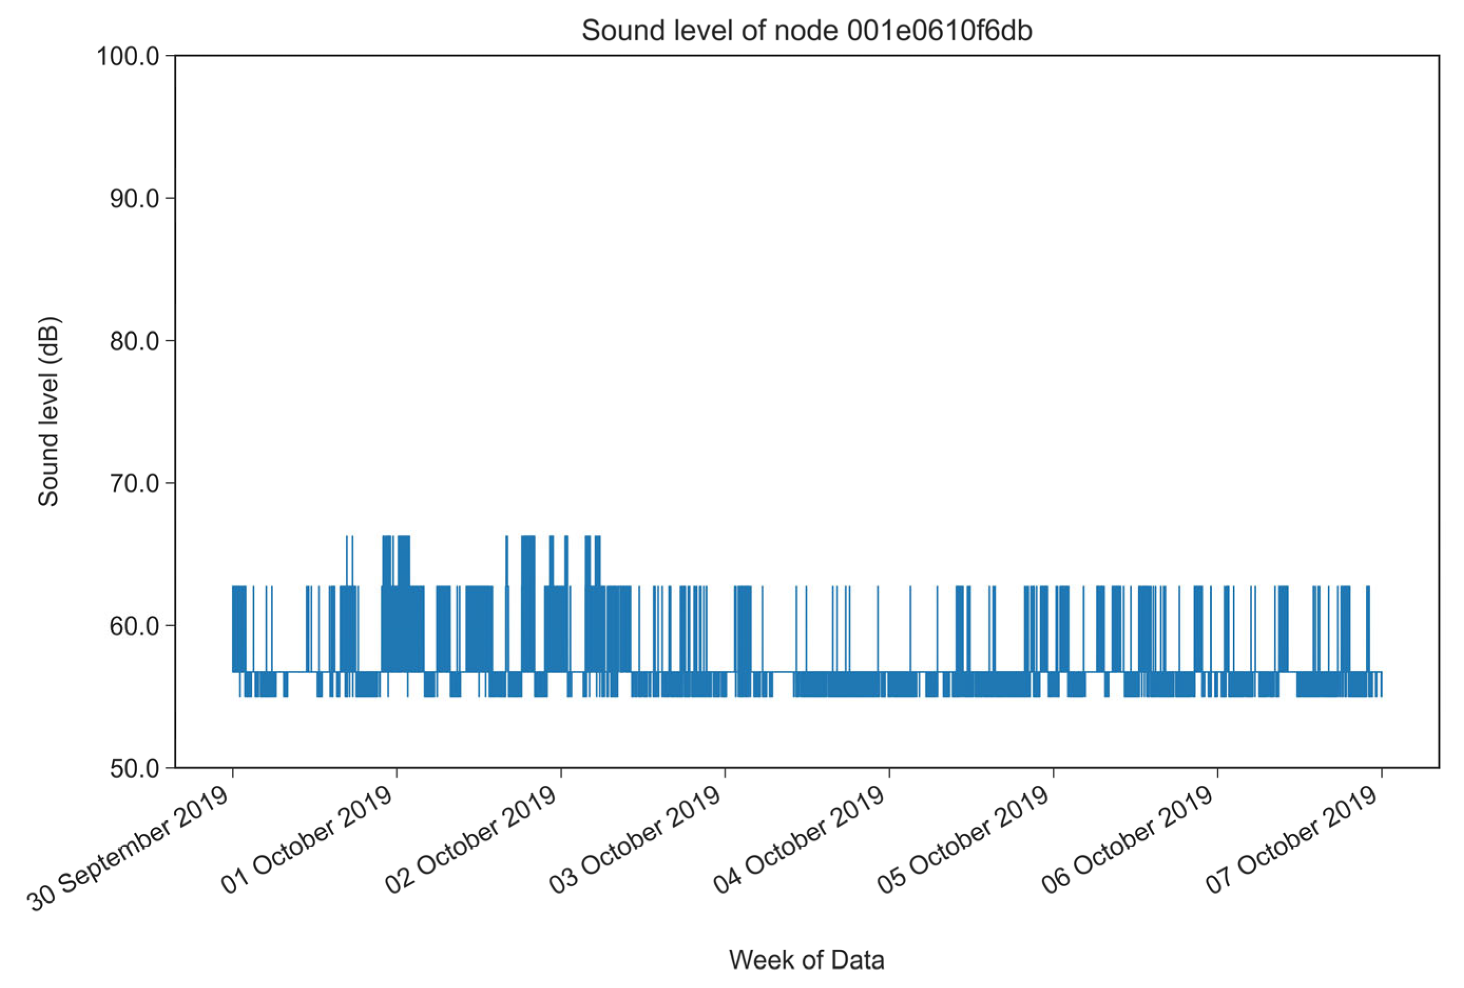The height and width of the screenshot is (988, 1464).
Task: Click the 90.0 y-axis label
Action: coord(134,198)
